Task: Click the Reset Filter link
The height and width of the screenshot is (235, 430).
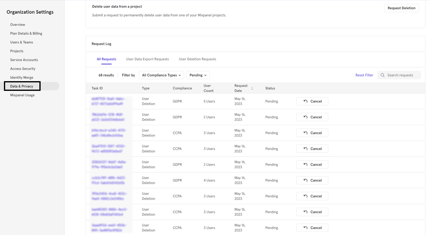Action: [364, 75]
